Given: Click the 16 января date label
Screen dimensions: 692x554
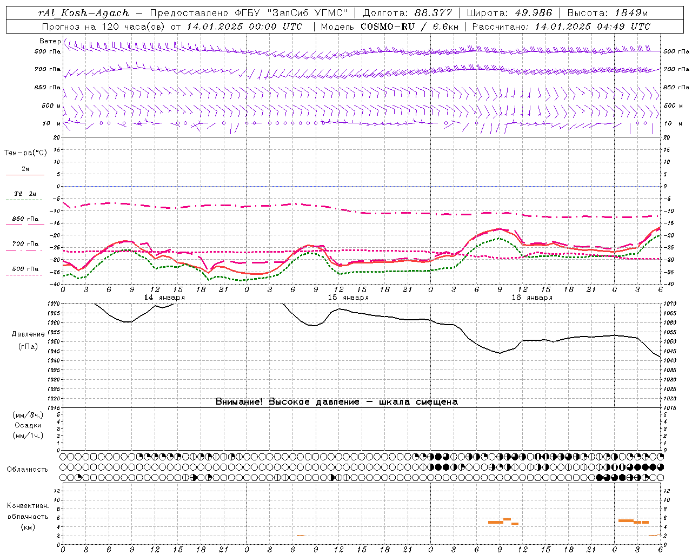Looking at the screenshot, I should [532, 298].
